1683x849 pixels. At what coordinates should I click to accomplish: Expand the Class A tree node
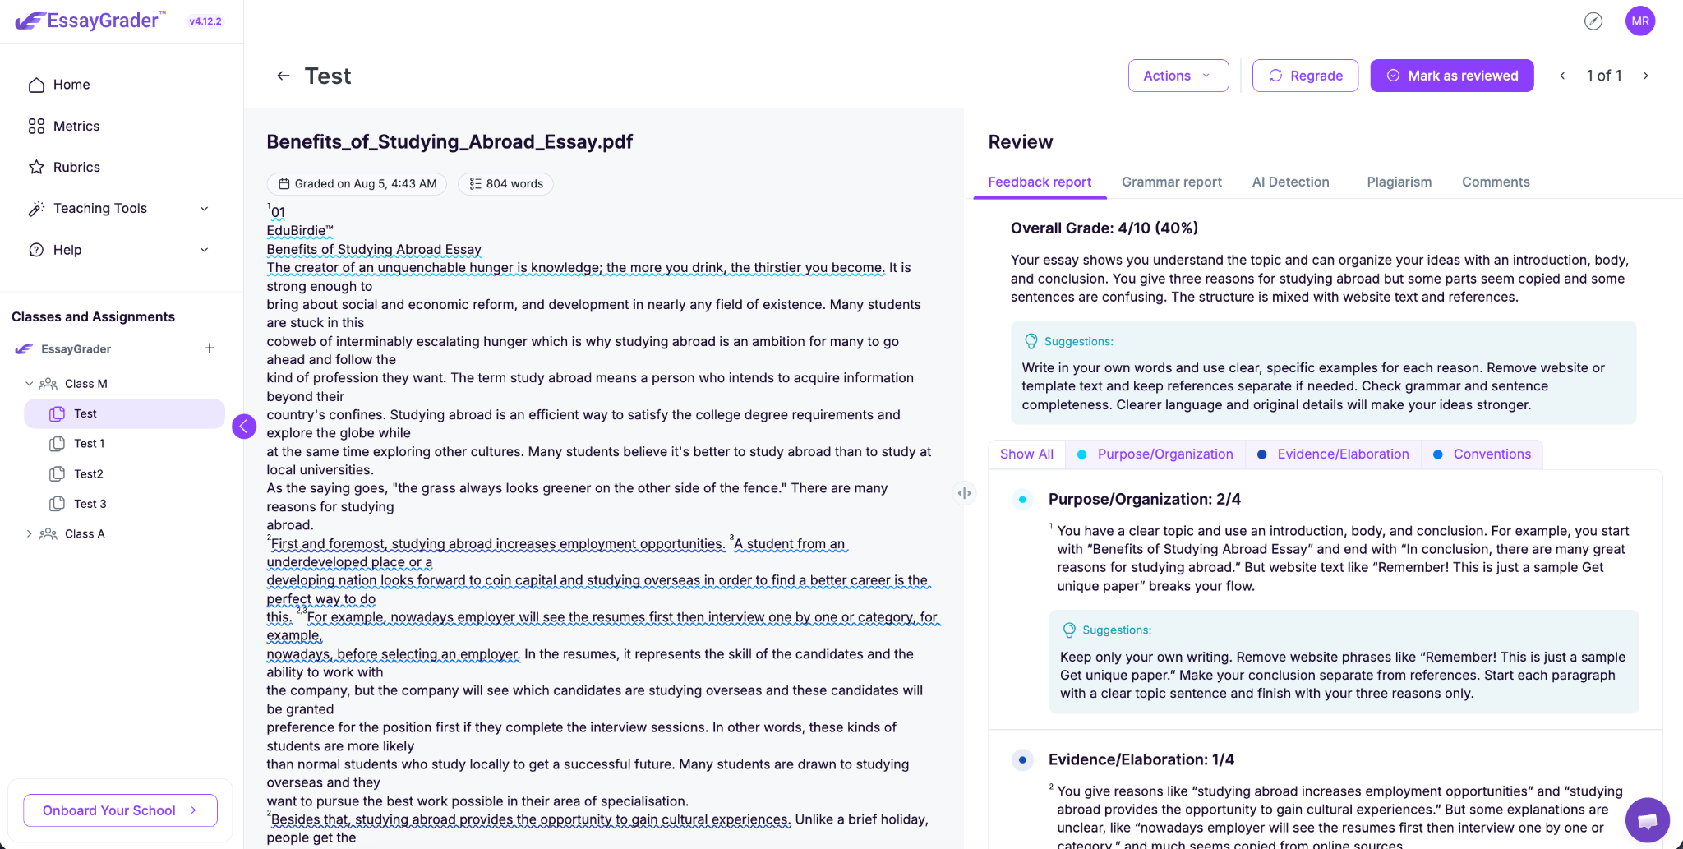coord(30,533)
